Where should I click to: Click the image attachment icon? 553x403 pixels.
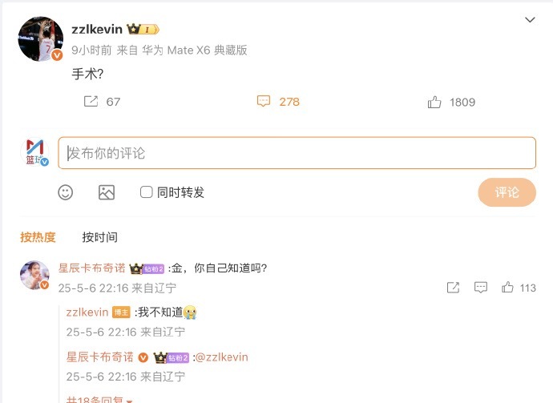pyautogui.click(x=107, y=192)
